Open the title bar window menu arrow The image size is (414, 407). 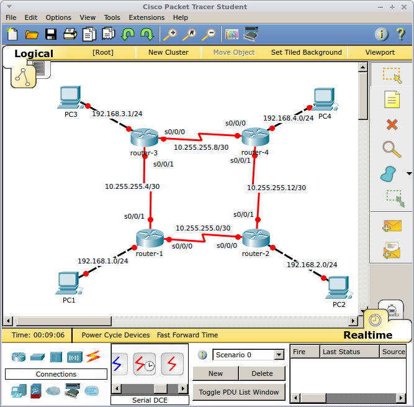pos(9,7)
